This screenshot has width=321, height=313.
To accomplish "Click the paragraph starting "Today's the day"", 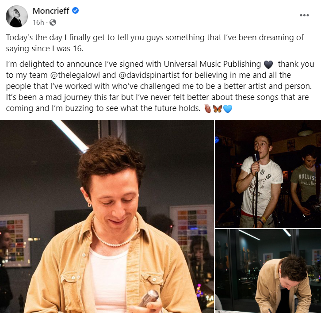I will click(x=155, y=43).
